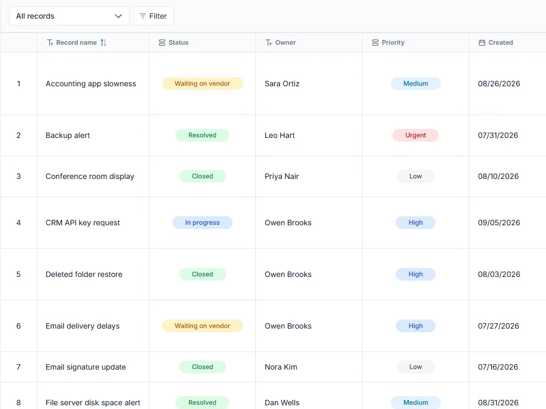Select the Created column header label
Image resolution: width=546 pixels, height=409 pixels.
[500, 43]
